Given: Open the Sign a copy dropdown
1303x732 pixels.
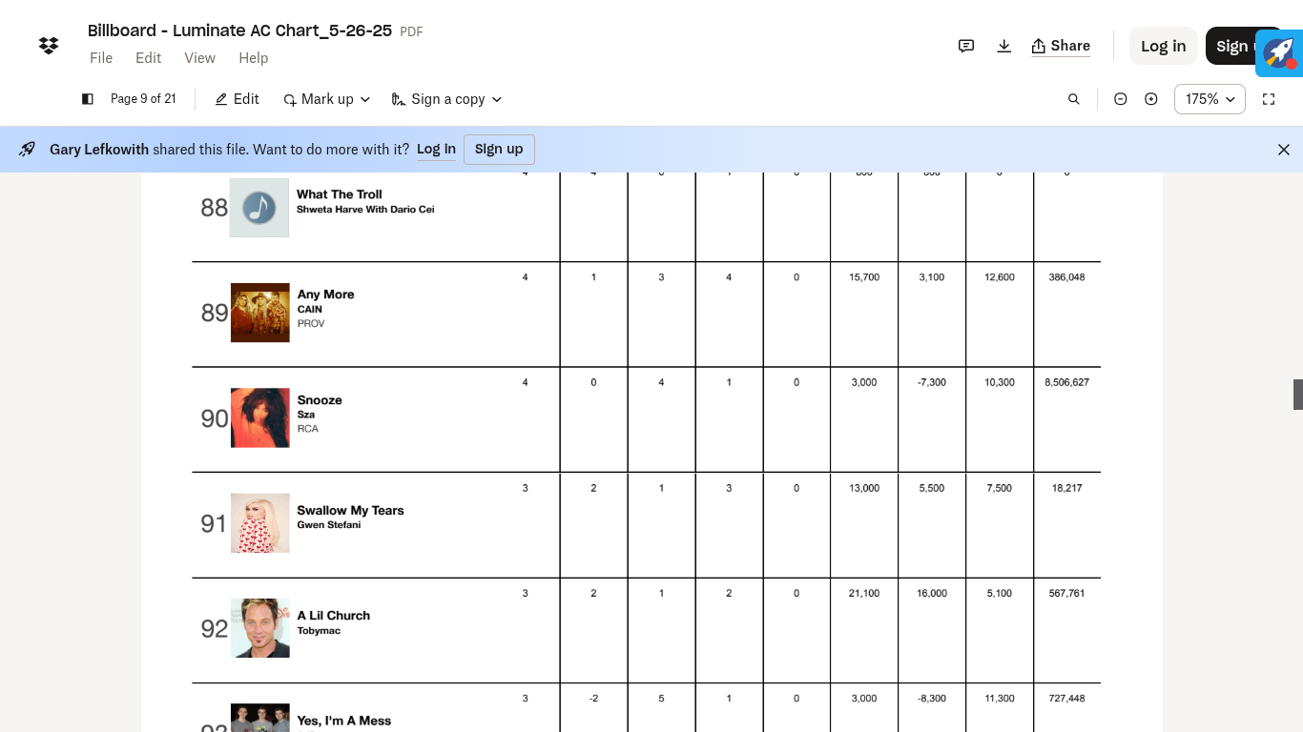Looking at the screenshot, I should point(446,99).
